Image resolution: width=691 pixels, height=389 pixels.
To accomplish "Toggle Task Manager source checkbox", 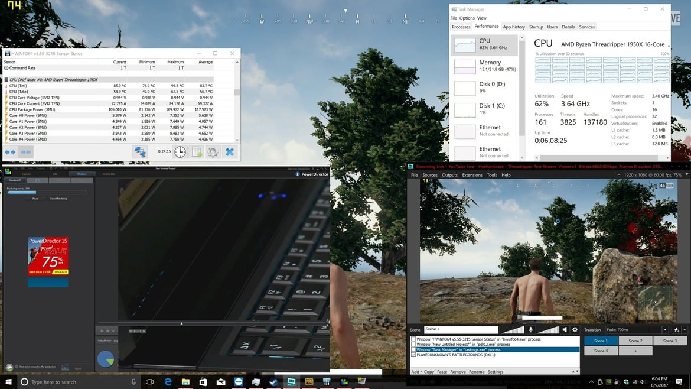I will (x=413, y=350).
